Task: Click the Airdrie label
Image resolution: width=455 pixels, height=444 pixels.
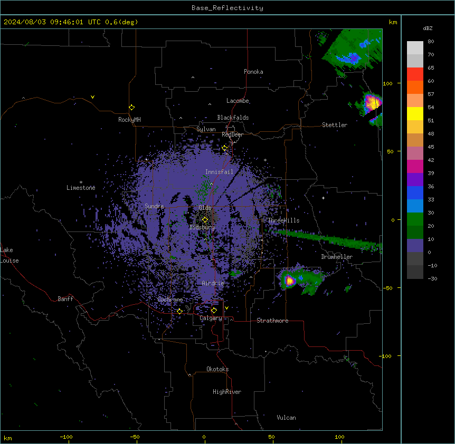Action: (213, 283)
